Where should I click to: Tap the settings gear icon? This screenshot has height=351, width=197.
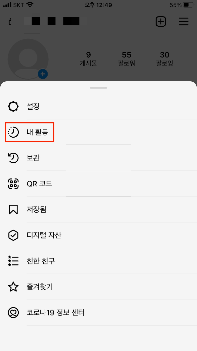coord(13,106)
